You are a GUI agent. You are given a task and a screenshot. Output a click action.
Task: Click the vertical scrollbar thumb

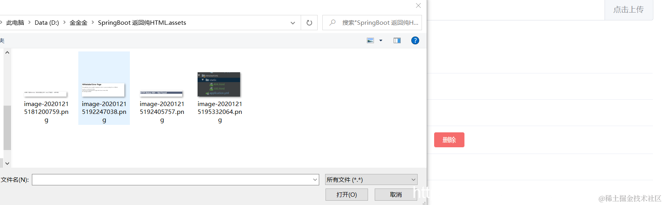point(7,128)
